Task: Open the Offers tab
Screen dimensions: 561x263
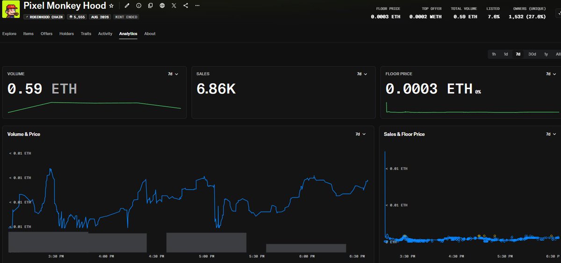Action: (x=46, y=34)
